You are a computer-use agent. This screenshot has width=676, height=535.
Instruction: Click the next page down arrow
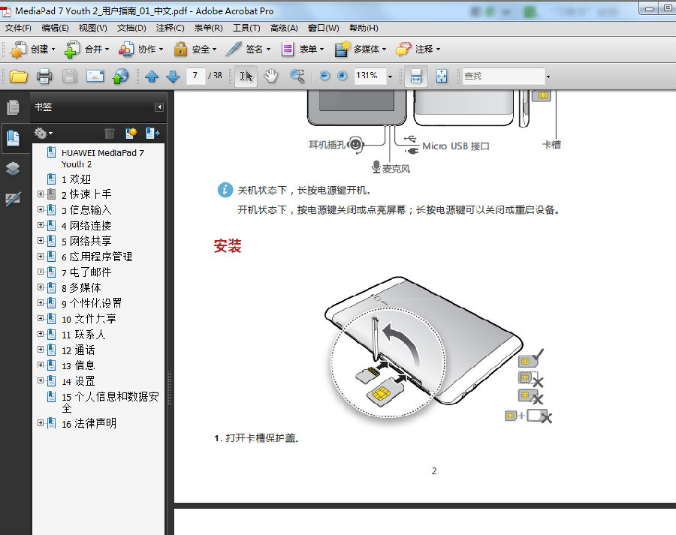click(x=172, y=76)
